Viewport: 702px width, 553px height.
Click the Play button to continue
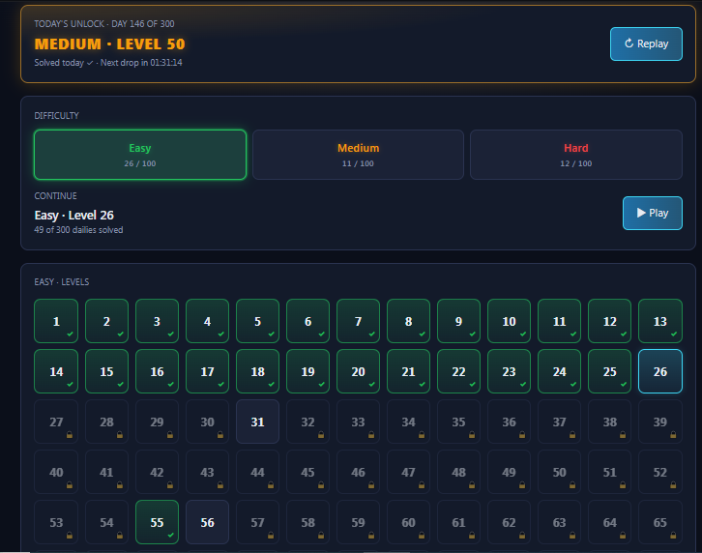click(653, 213)
